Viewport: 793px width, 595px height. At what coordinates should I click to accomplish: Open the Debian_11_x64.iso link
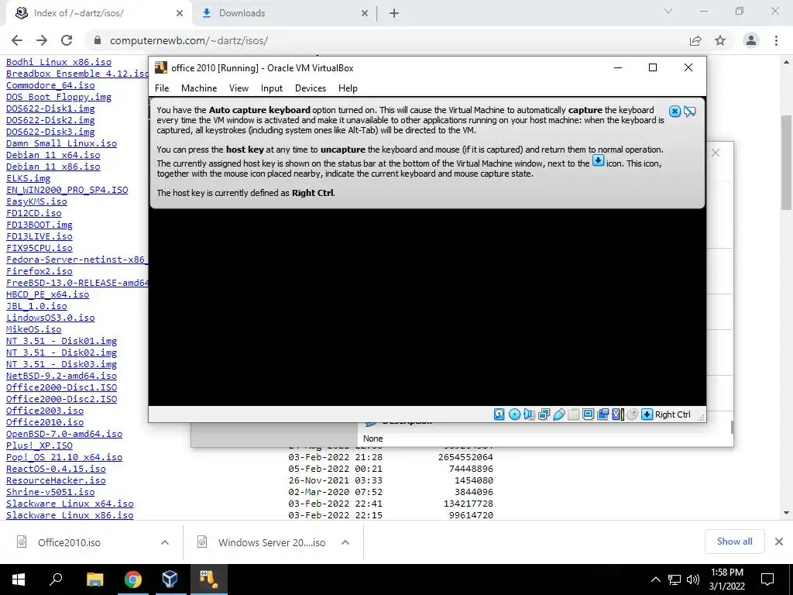click(x=53, y=155)
